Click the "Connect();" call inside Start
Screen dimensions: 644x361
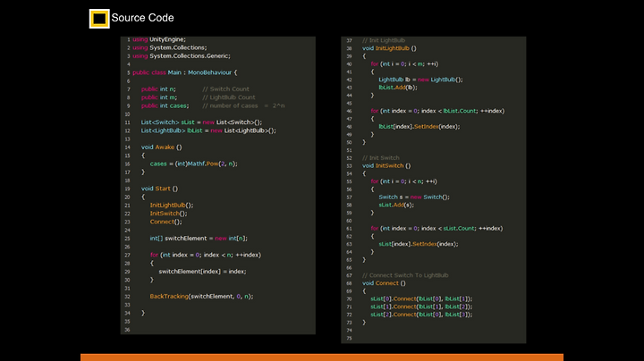click(166, 222)
